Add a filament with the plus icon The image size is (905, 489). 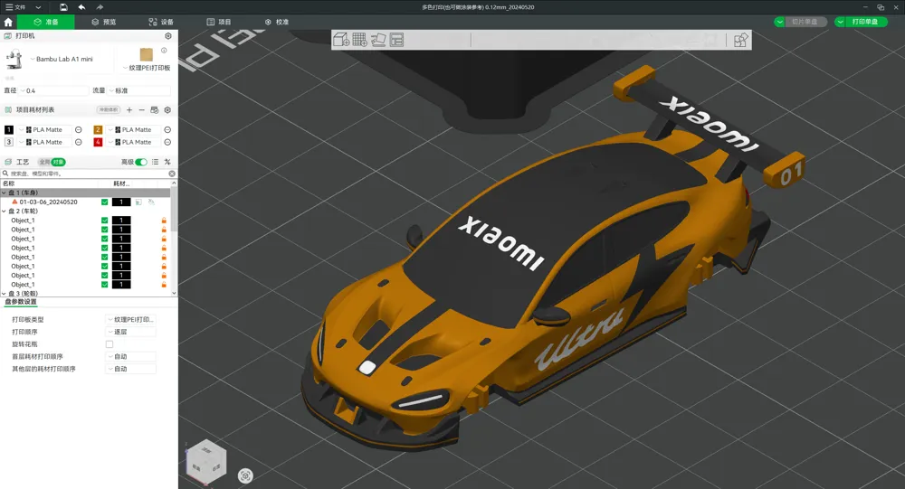129,109
